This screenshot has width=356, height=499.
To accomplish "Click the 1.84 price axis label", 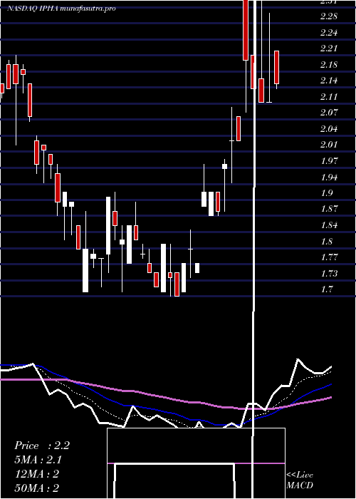I will [x=329, y=225].
